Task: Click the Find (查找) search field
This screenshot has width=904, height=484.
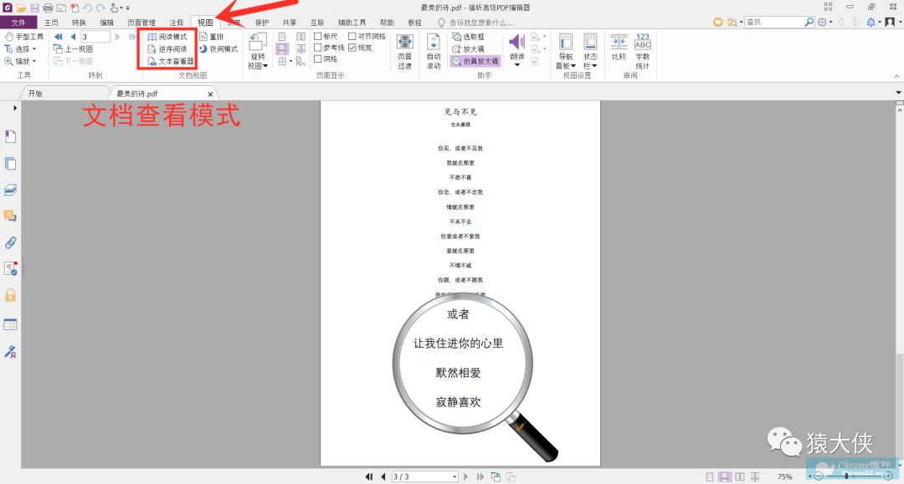Action: pos(775,22)
